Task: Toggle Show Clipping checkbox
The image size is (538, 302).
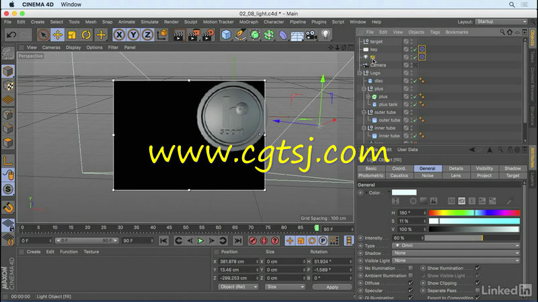Action: click(x=477, y=283)
